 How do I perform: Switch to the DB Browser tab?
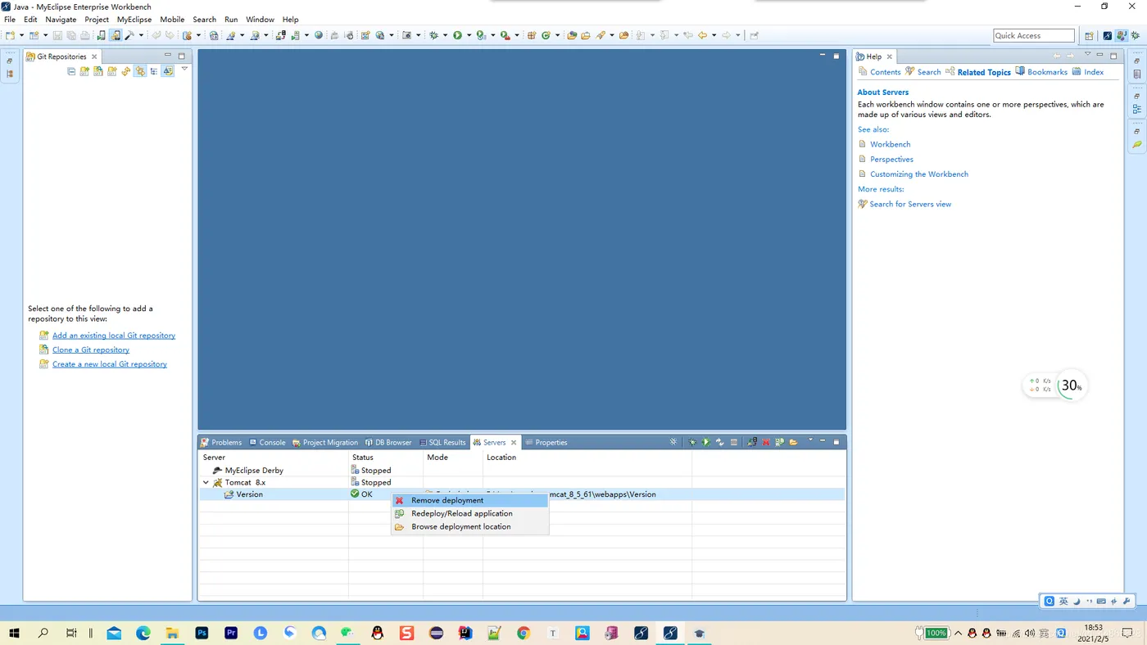(388, 442)
